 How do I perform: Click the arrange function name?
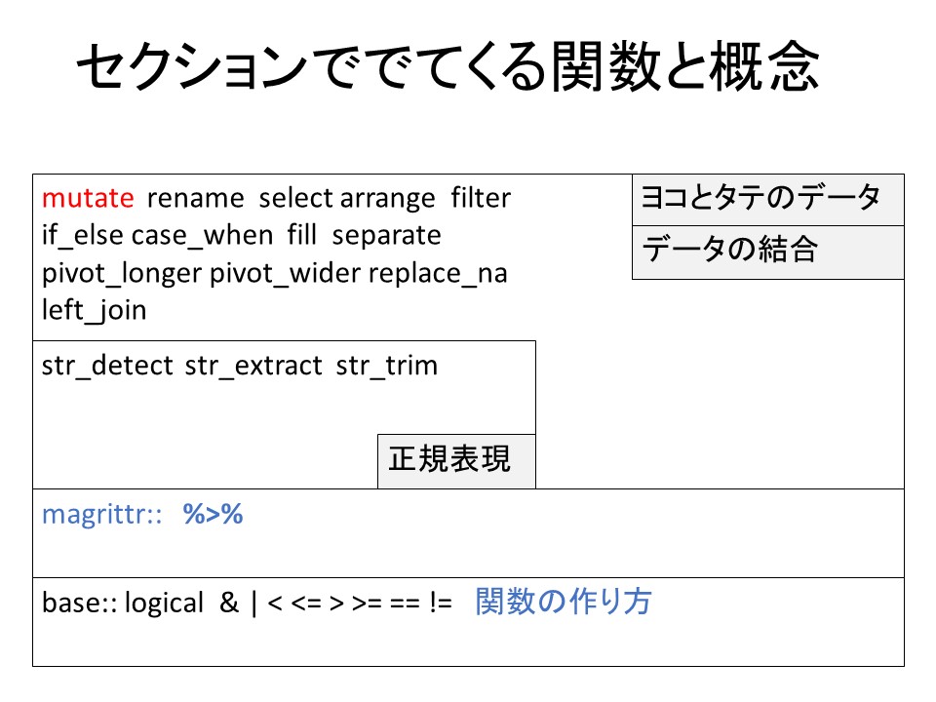387,199
